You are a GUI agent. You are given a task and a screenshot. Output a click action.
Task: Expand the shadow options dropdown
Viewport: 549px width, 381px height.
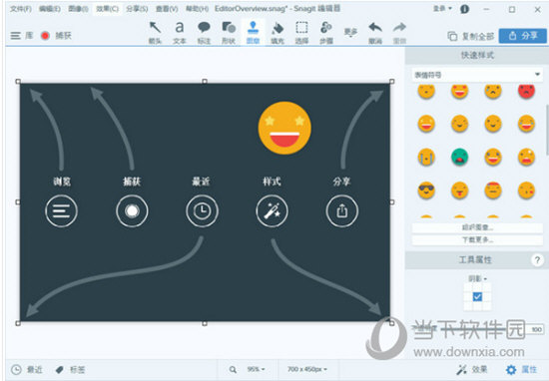click(x=477, y=279)
